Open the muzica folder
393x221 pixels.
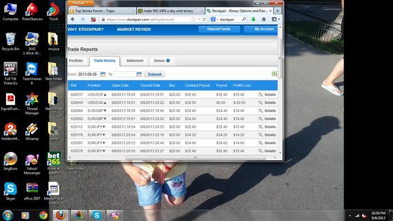tap(54, 42)
